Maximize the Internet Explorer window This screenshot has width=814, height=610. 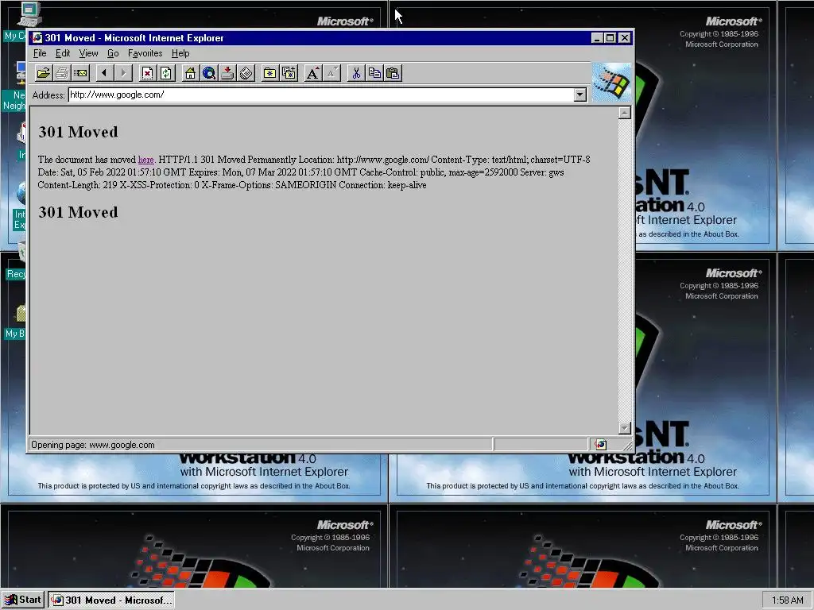click(x=610, y=38)
